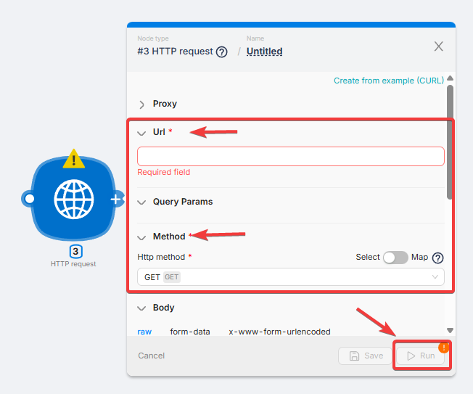Open the Http method GET dropdown
The height and width of the screenshot is (394, 473).
point(290,277)
